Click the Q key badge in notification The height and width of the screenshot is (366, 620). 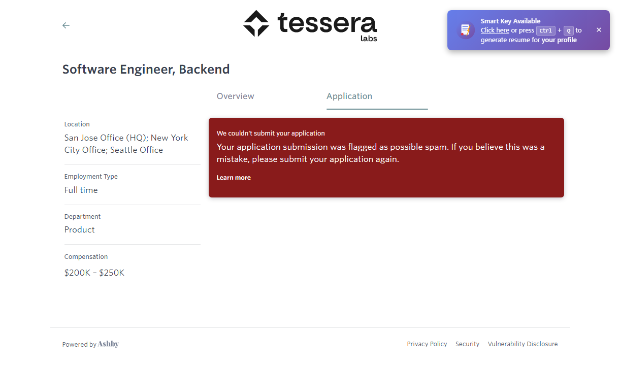[568, 30]
